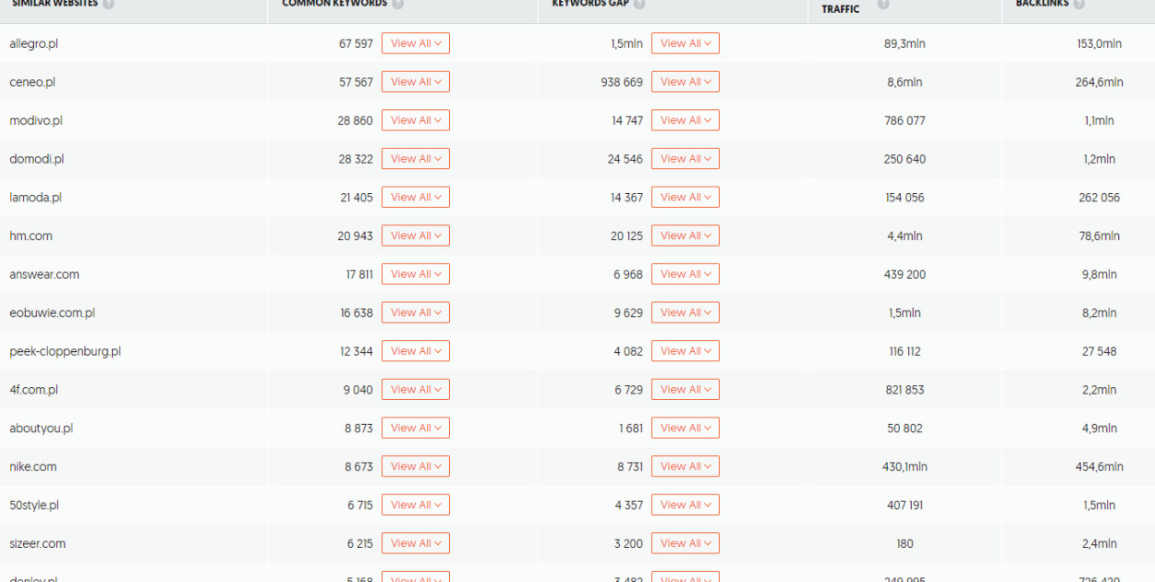Click info icon next to Keywords Gap header

[x=639, y=4]
